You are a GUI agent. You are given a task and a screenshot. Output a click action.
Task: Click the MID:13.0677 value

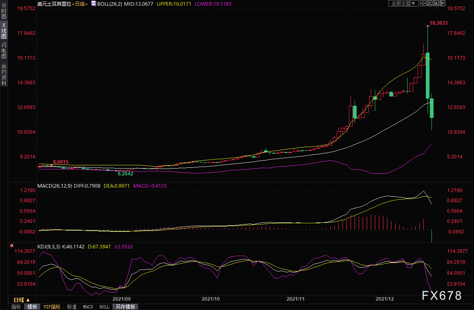138,4
